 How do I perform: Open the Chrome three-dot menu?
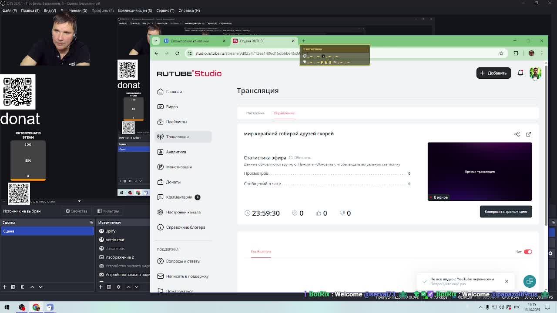pos(542,53)
